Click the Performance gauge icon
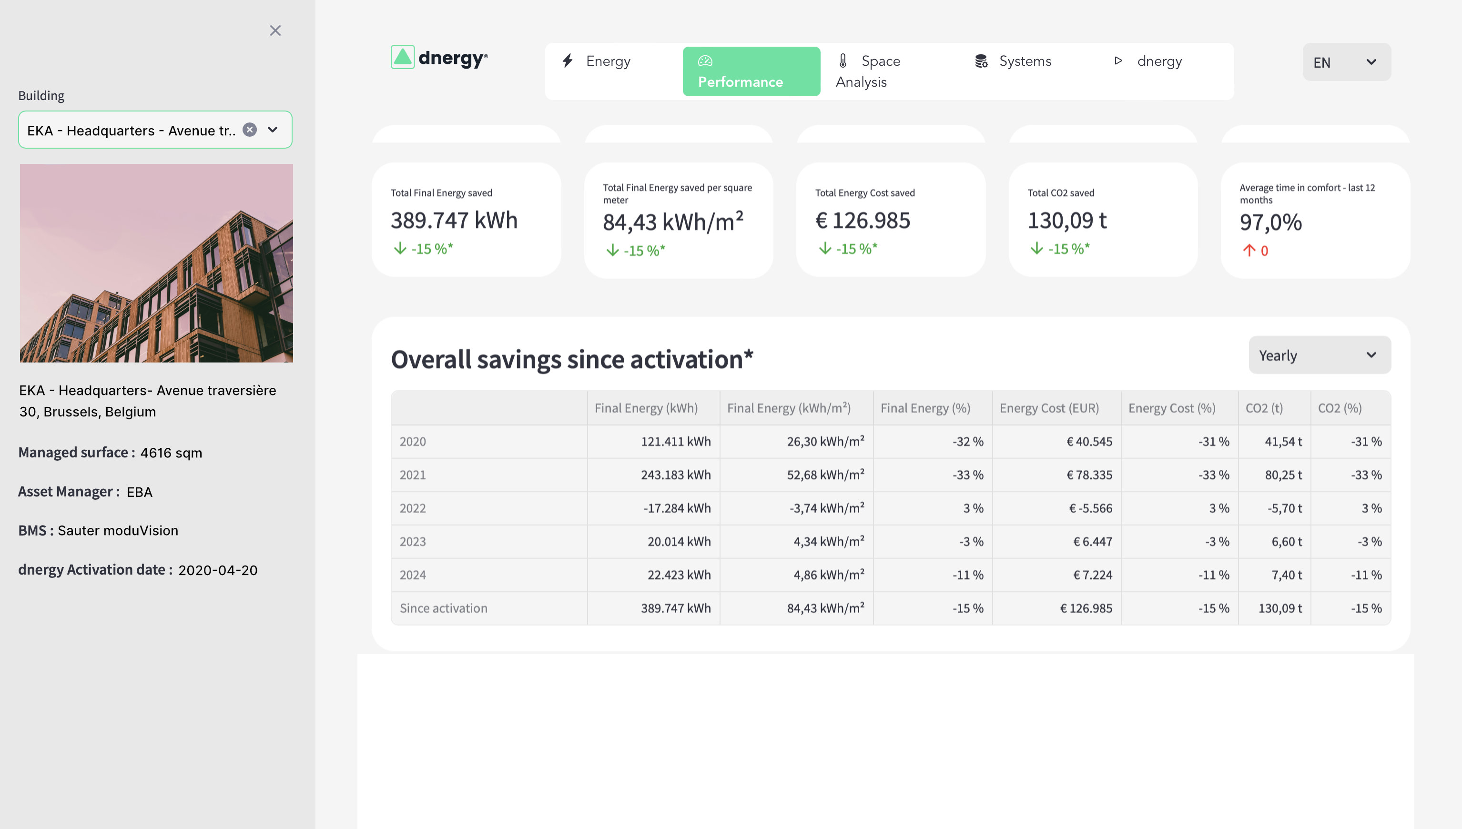The width and height of the screenshot is (1462, 829). pos(706,61)
